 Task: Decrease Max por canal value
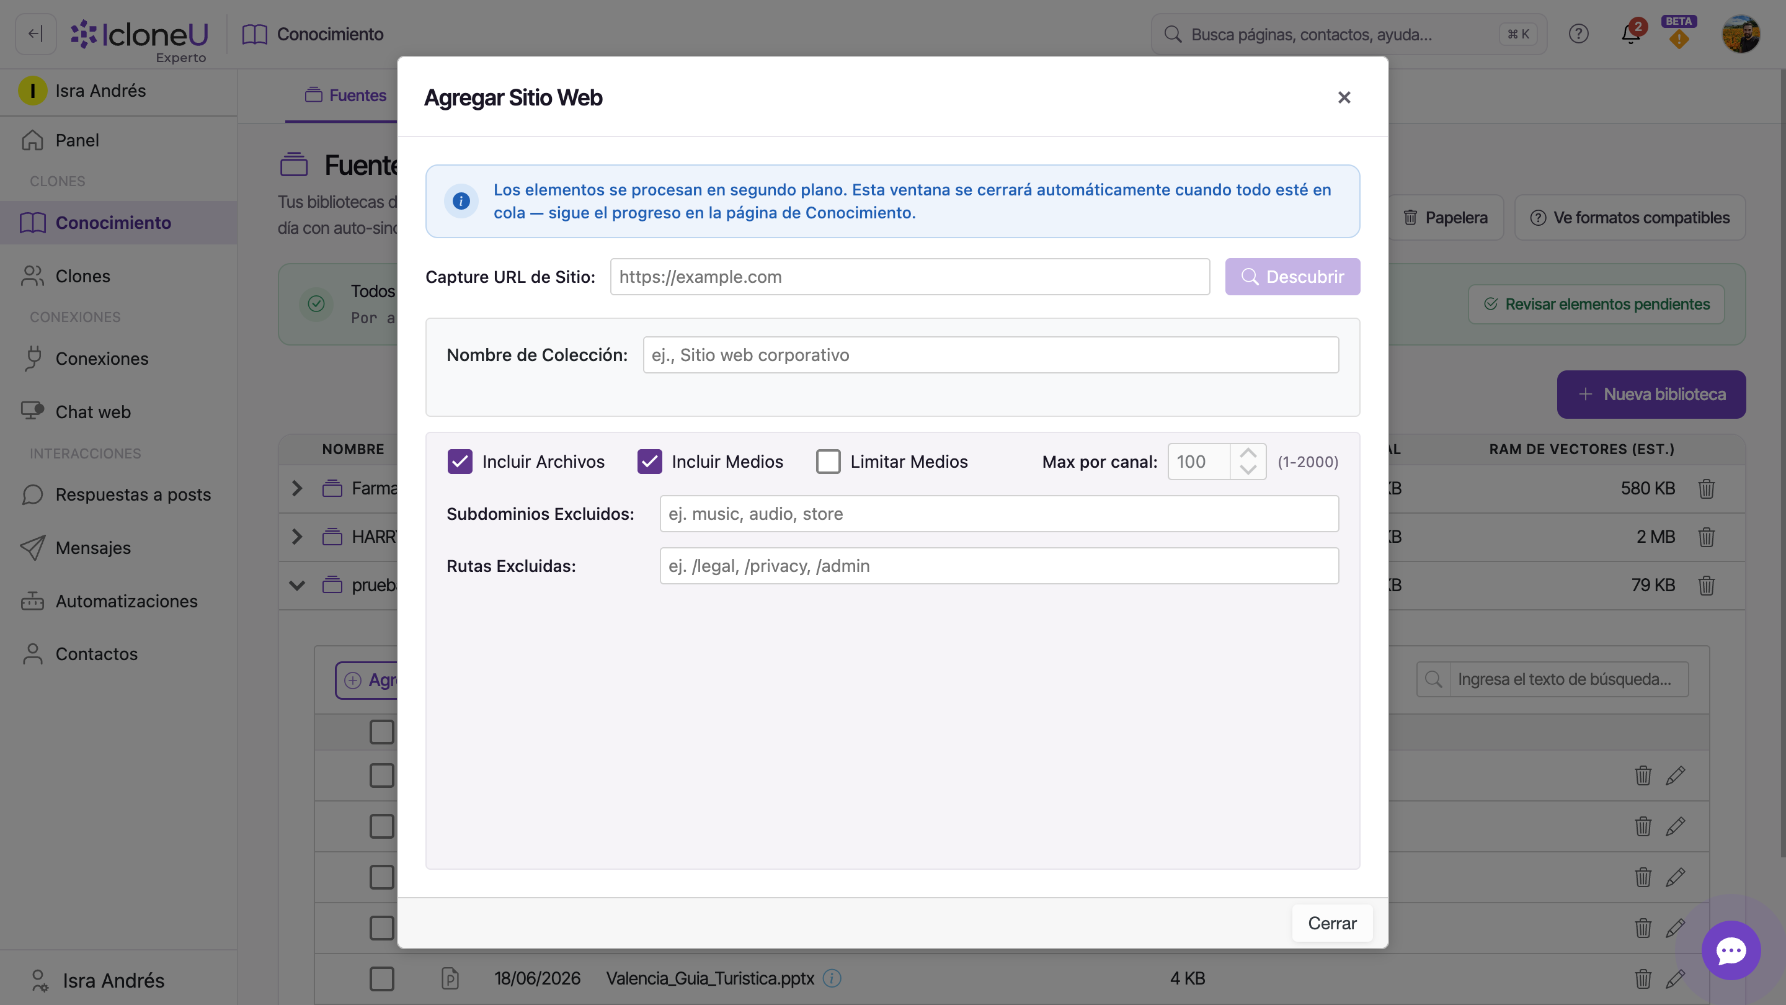[1248, 470]
